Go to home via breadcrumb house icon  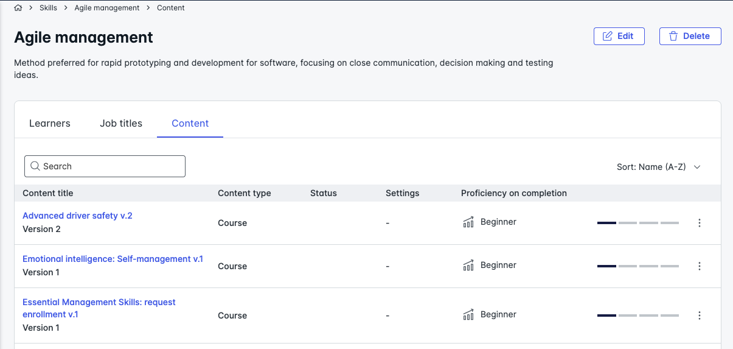coord(18,8)
